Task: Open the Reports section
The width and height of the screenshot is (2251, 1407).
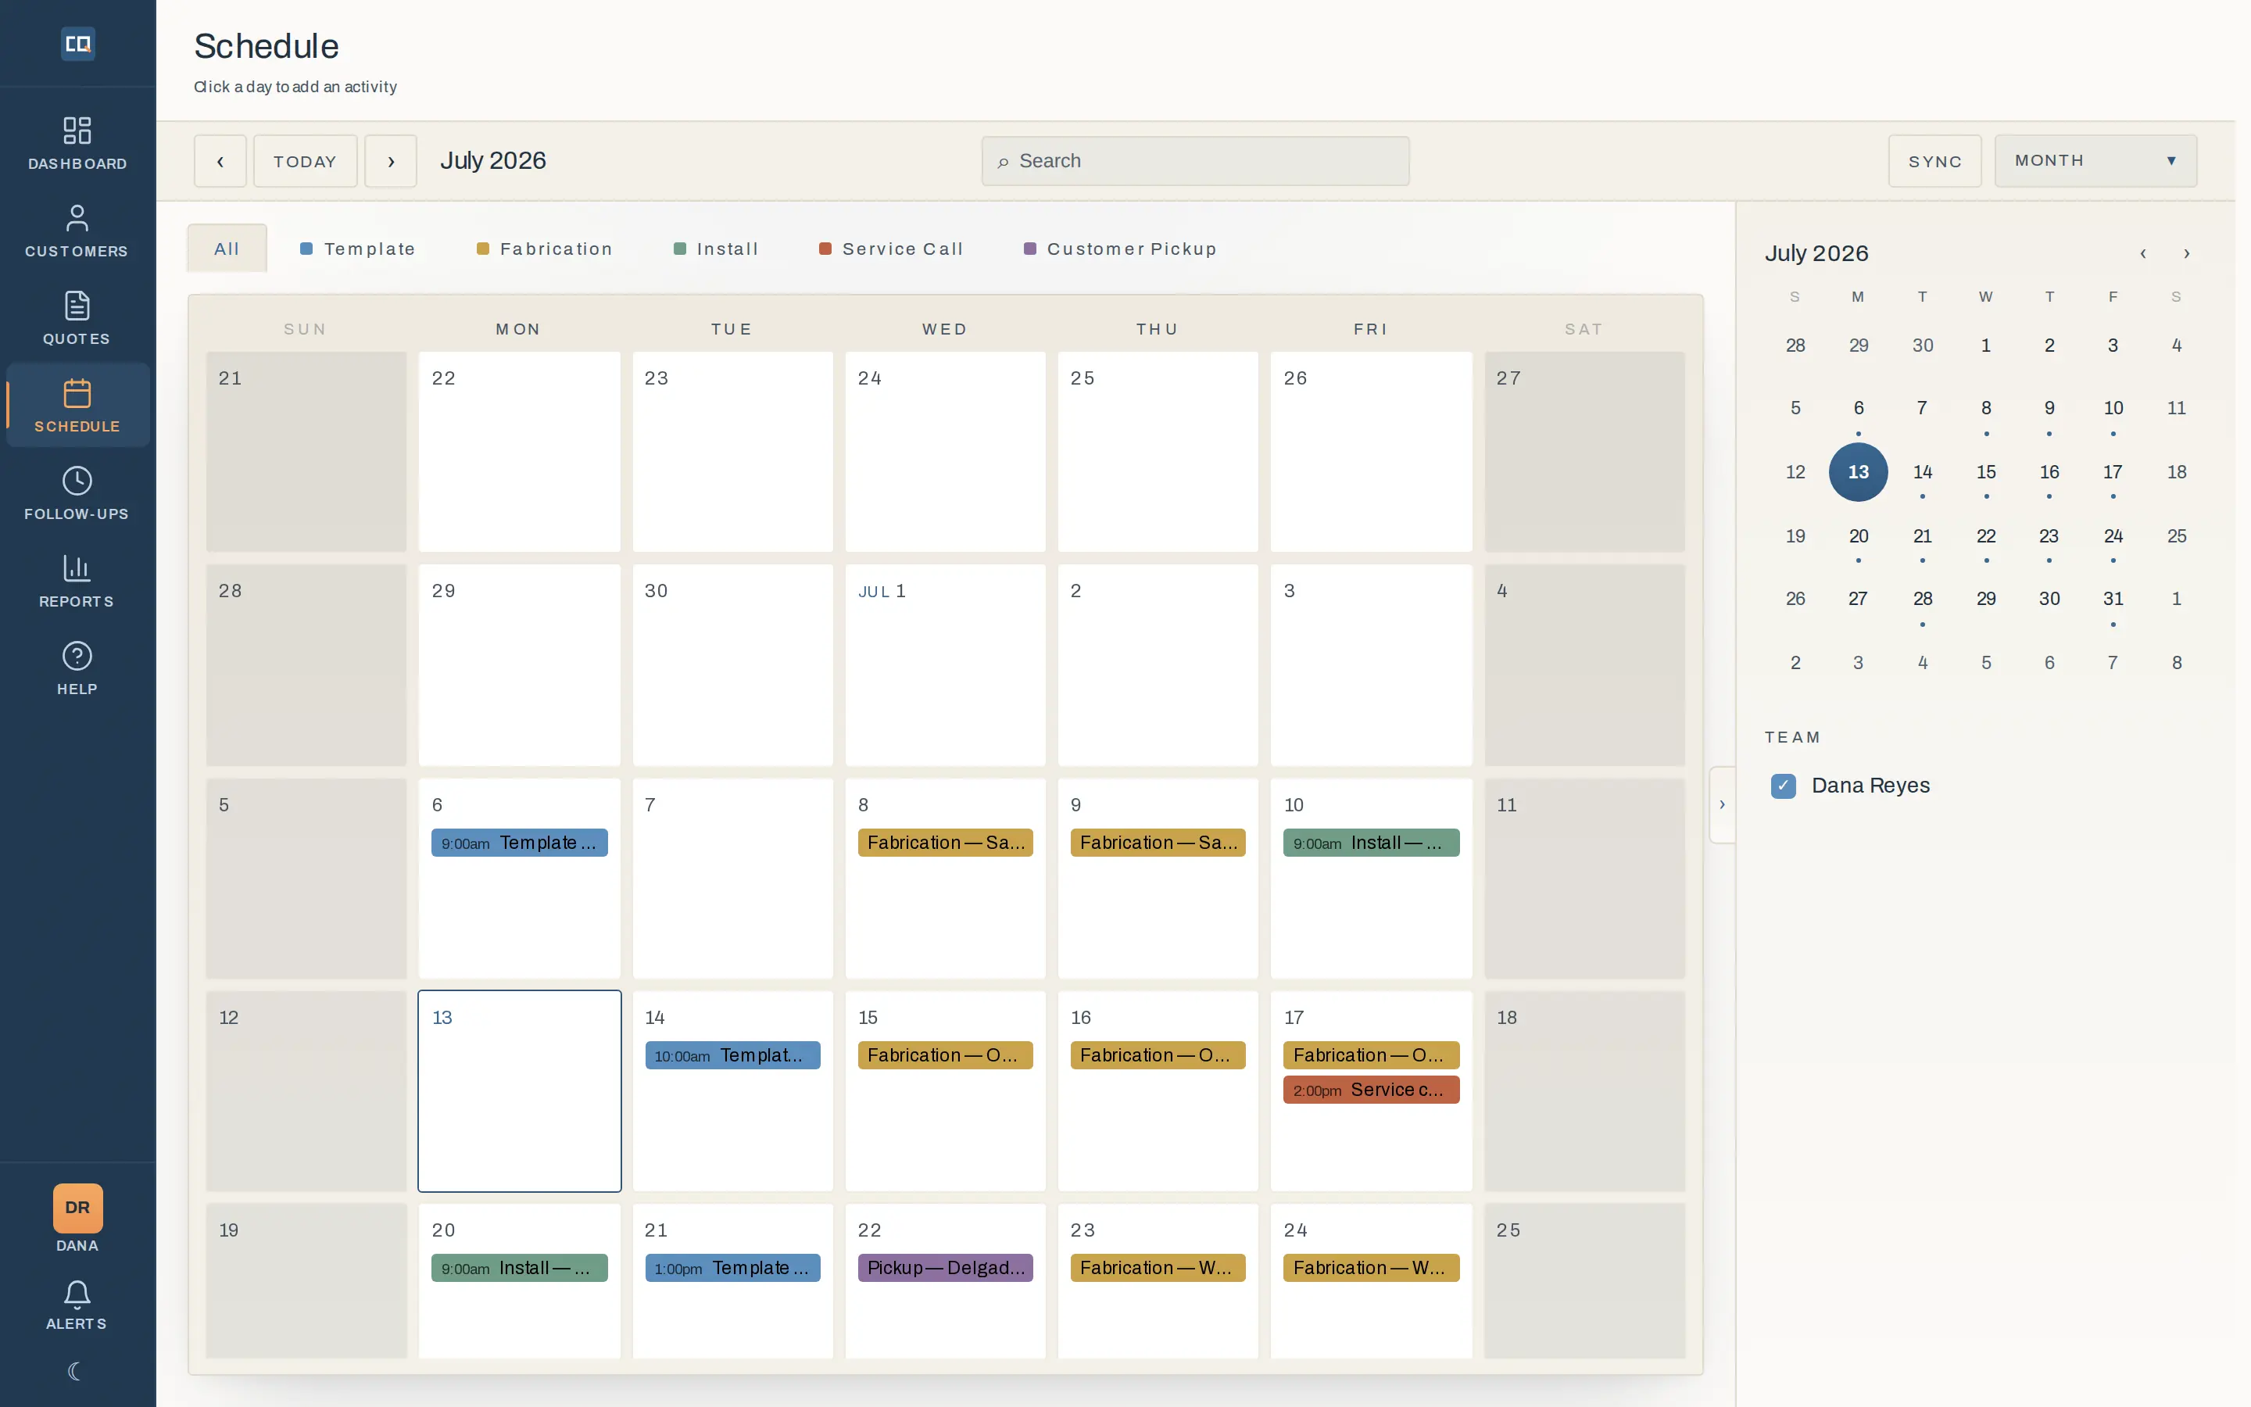Action: tap(77, 581)
